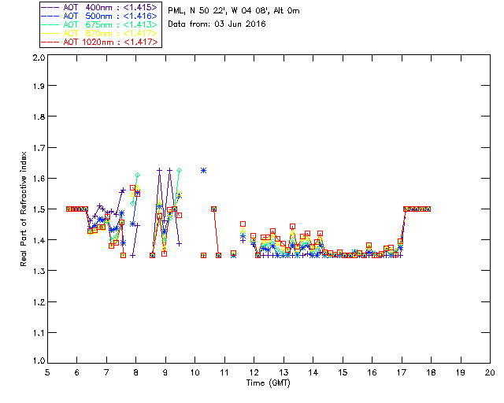Click the x-axis tick label 11
Viewport: 504px width, 403px height.
(224, 372)
